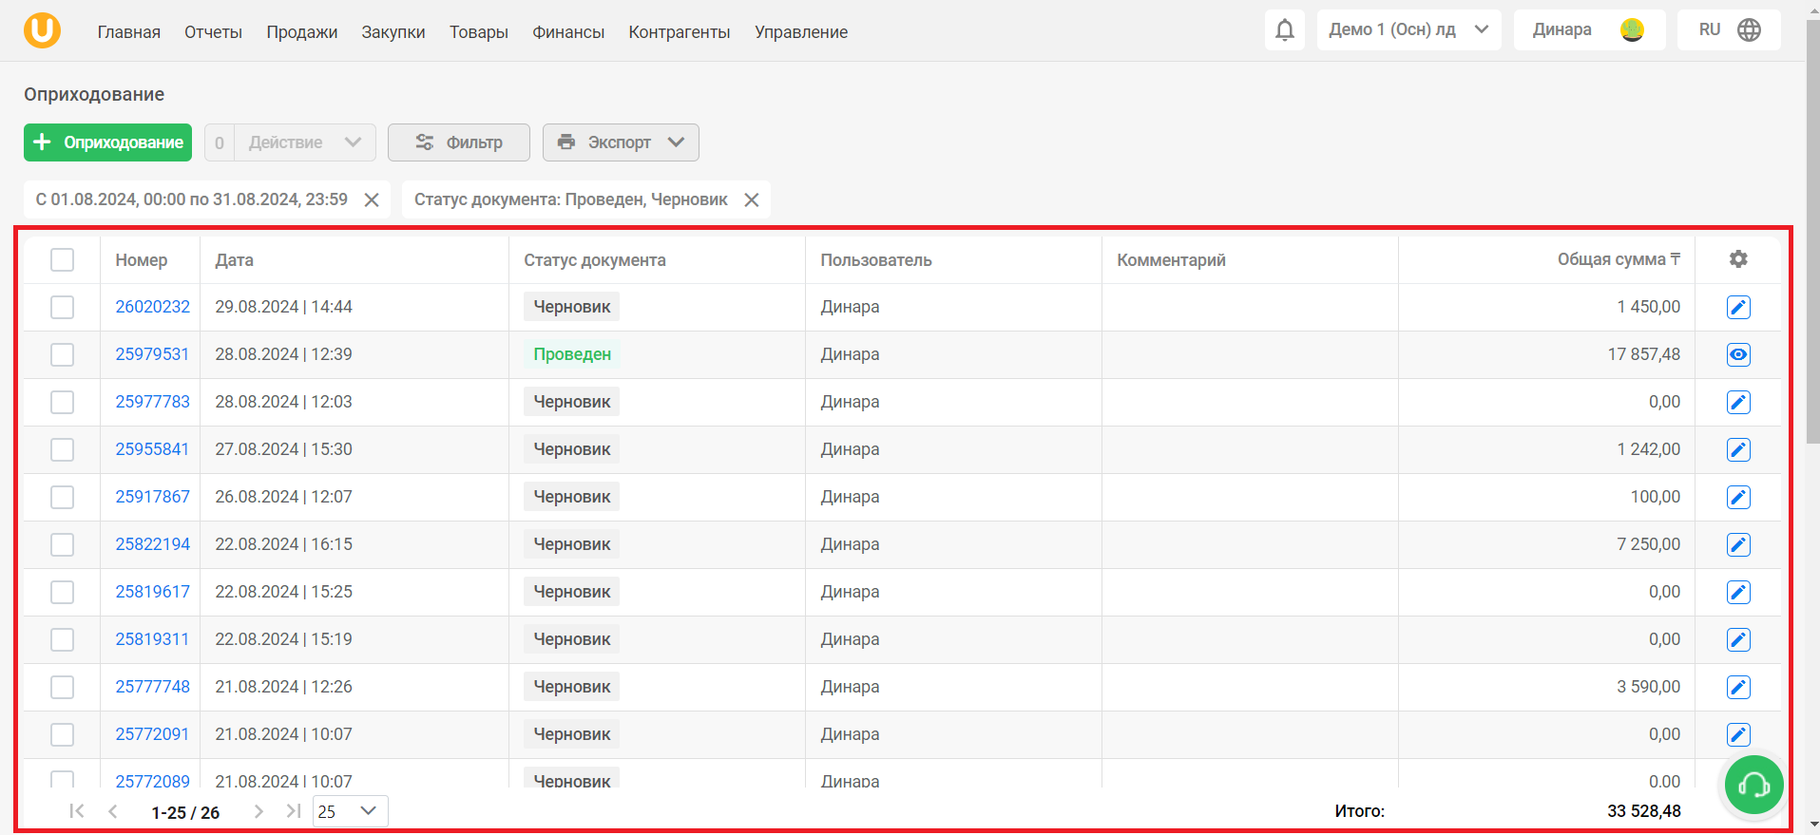Open the Контрагенты menu
Screen dimensions: 1820x835
click(x=680, y=31)
